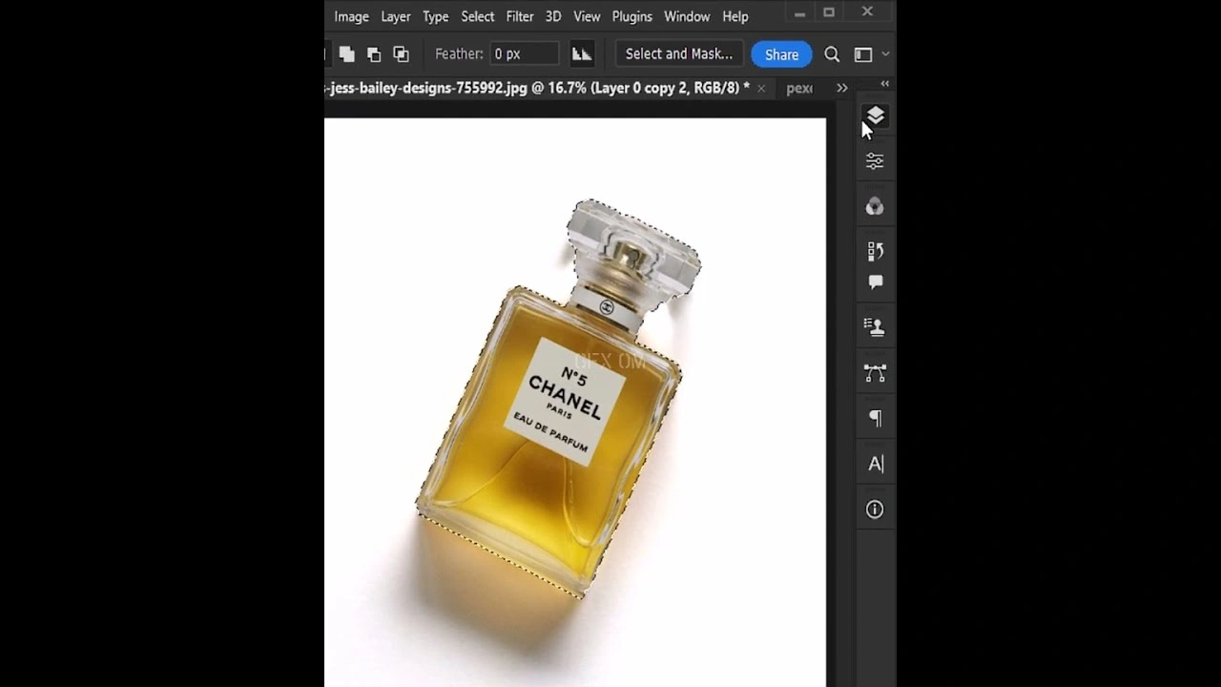Enable Intersect with selection mode

[x=401, y=53]
